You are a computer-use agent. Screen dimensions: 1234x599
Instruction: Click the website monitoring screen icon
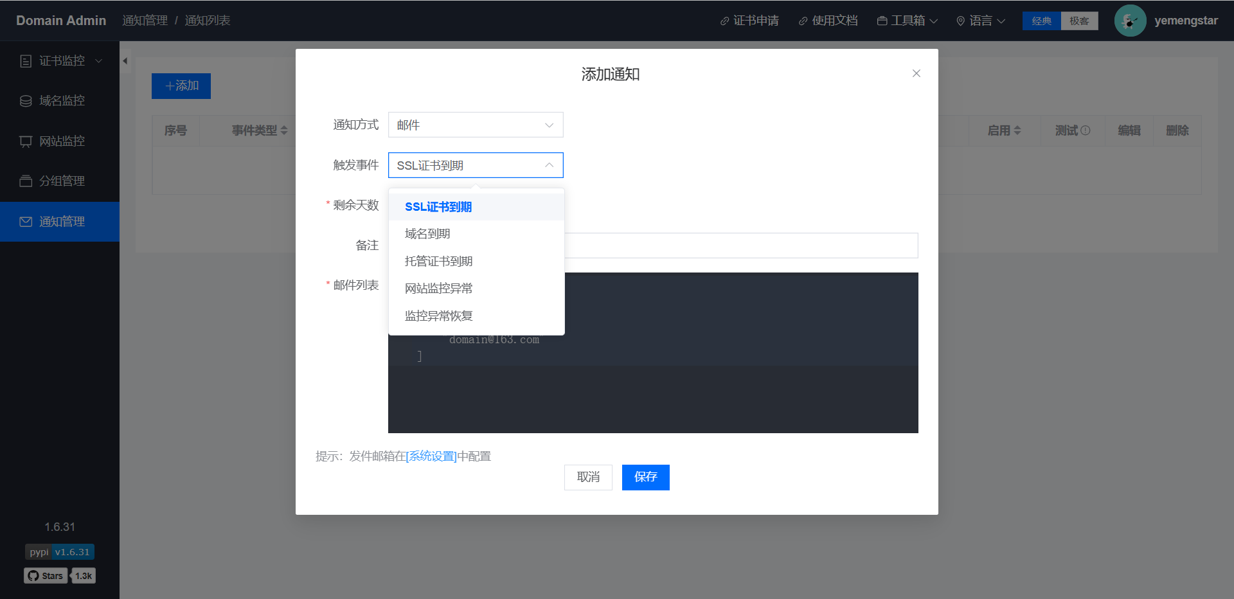point(26,141)
